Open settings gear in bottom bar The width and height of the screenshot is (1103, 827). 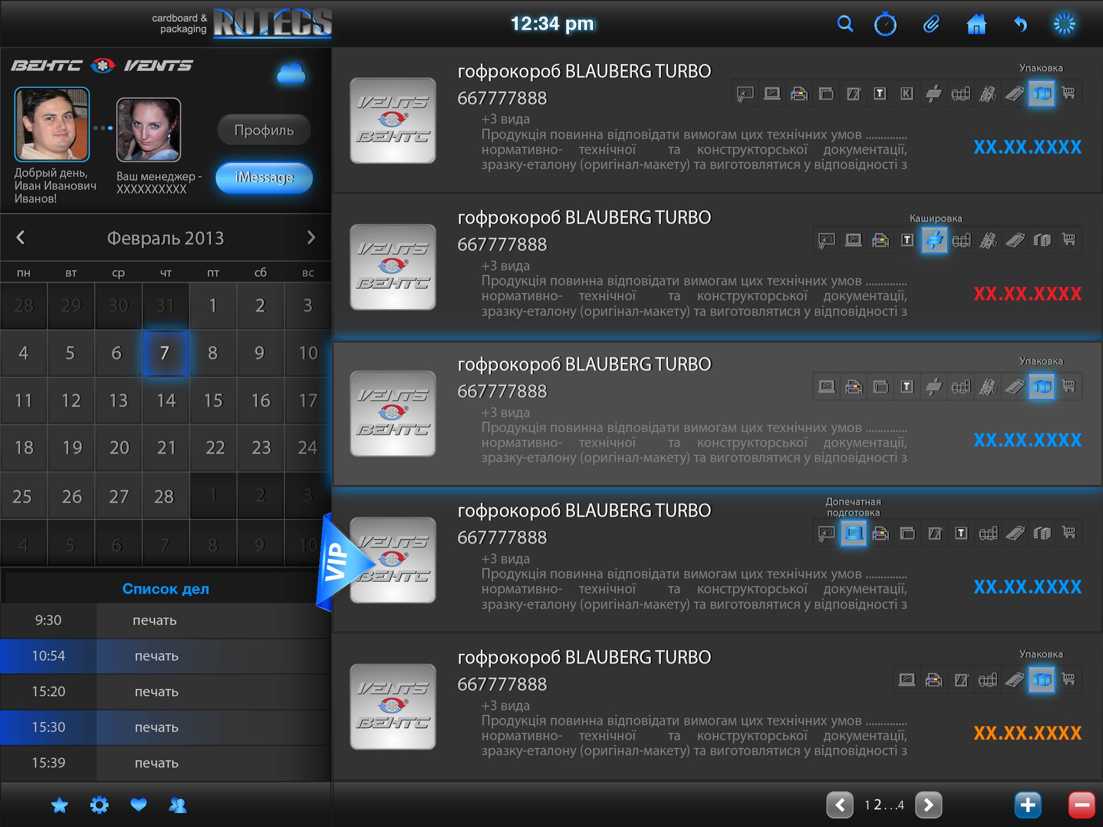click(x=99, y=805)
